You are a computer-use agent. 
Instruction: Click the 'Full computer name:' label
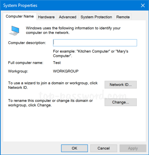[26, 63]
